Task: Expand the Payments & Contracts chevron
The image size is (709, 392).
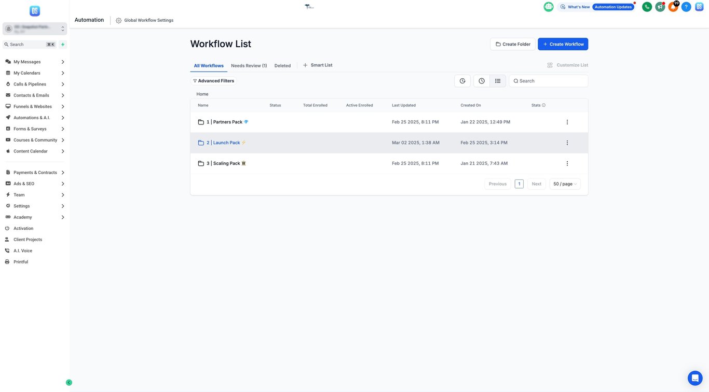Action: click(63, 173)
